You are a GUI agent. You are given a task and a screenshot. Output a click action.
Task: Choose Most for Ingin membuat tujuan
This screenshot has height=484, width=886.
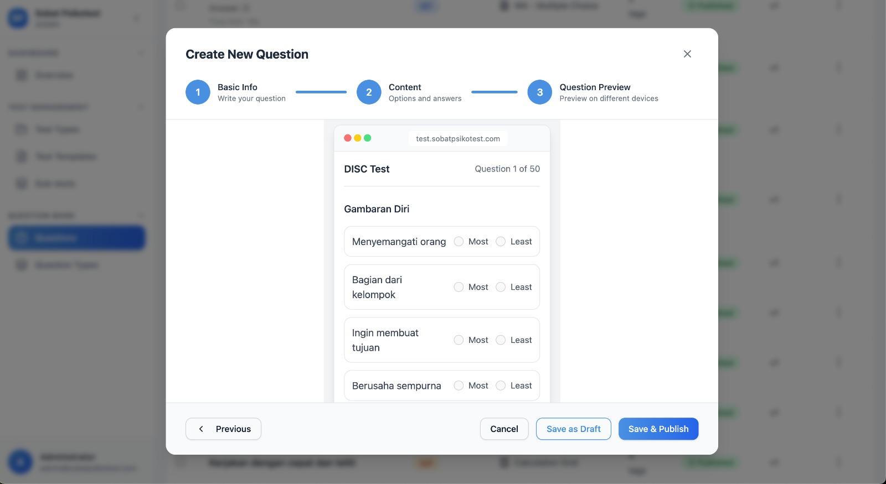[x=459, y=340]
